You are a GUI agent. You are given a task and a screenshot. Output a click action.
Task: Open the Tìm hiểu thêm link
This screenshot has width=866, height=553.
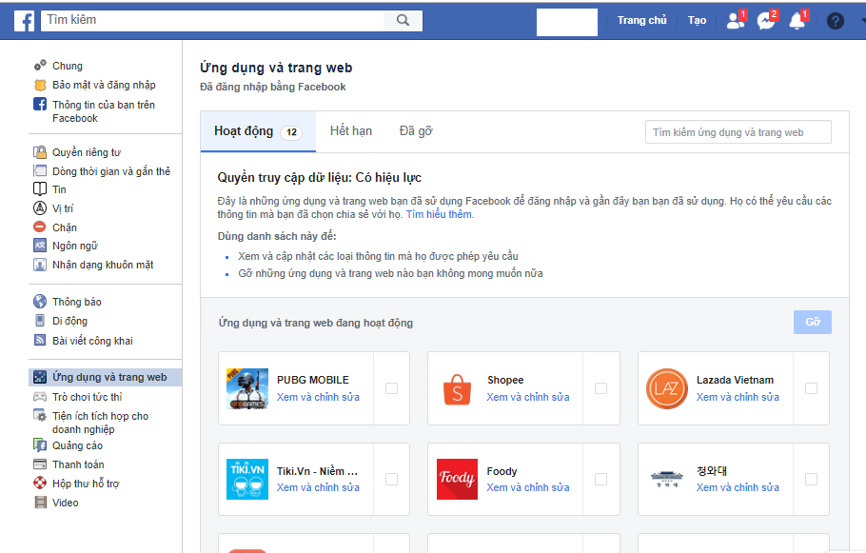439,214
